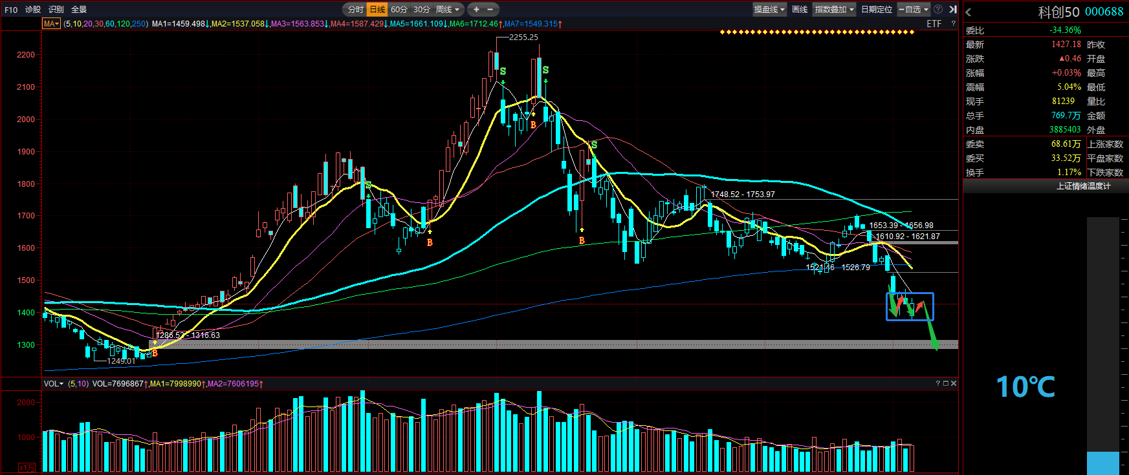Image resolution: width=1129 pixels, height=475 pixels.
Task: Open the 全景 panorama view
Action: [x=79, y=10]
